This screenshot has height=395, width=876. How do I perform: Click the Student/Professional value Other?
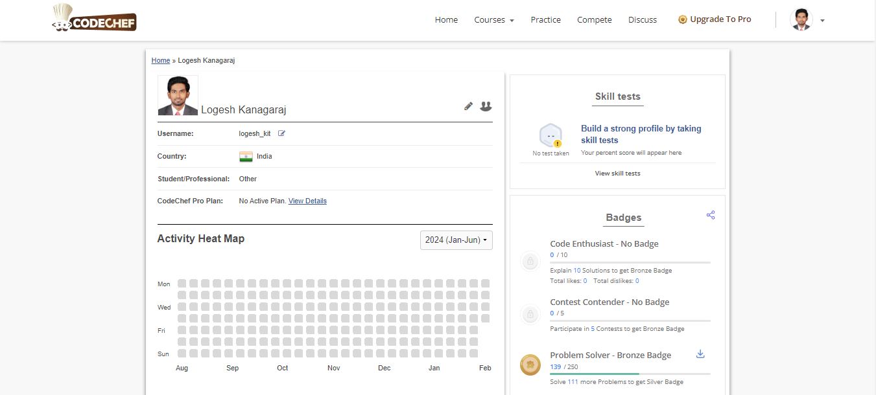248,179
